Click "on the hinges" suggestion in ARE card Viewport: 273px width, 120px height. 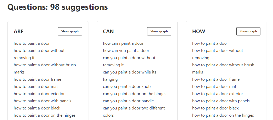(45, 115)
